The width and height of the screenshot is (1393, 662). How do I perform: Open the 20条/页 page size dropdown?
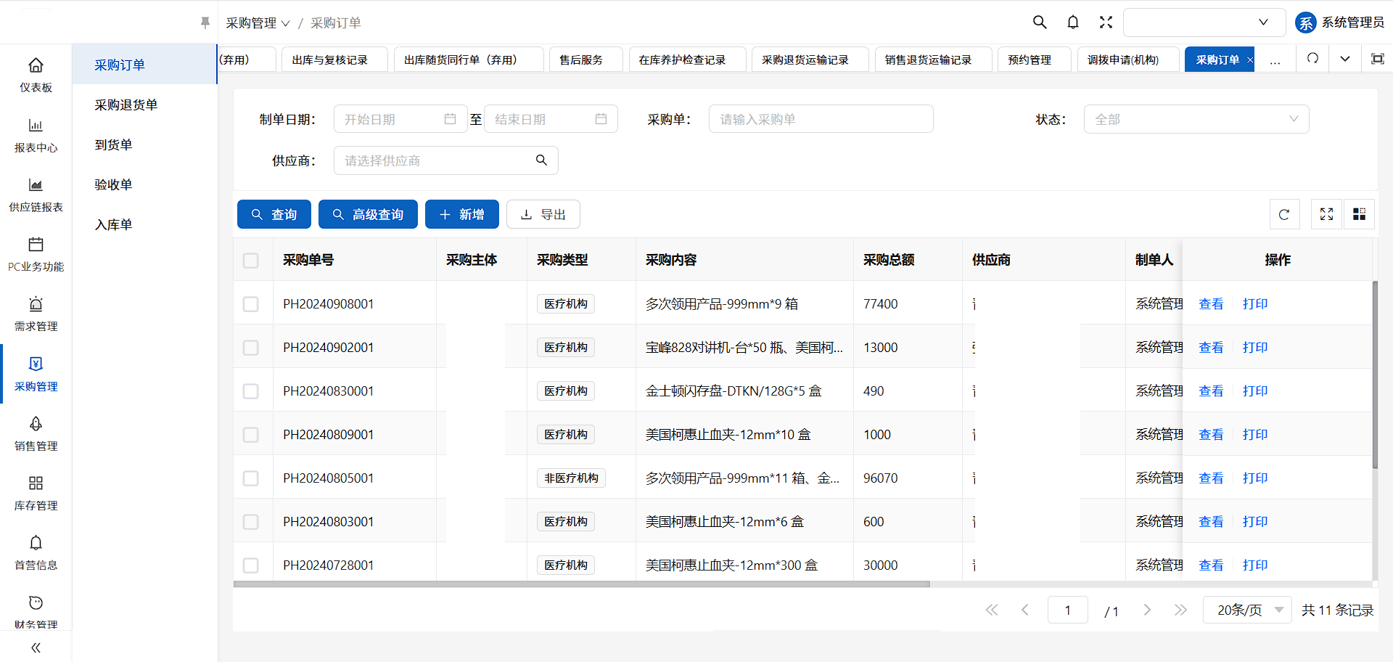(x=1246, y=610)
